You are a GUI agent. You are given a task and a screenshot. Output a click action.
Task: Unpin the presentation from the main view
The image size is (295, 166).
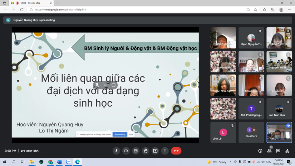point(97,85)
